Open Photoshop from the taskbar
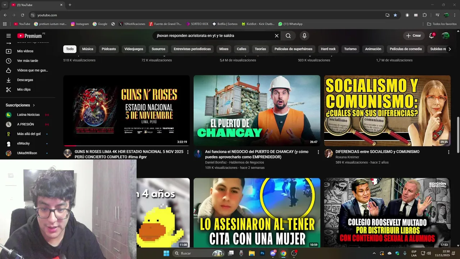Screen dimensions: 460x259 [262, 253]
